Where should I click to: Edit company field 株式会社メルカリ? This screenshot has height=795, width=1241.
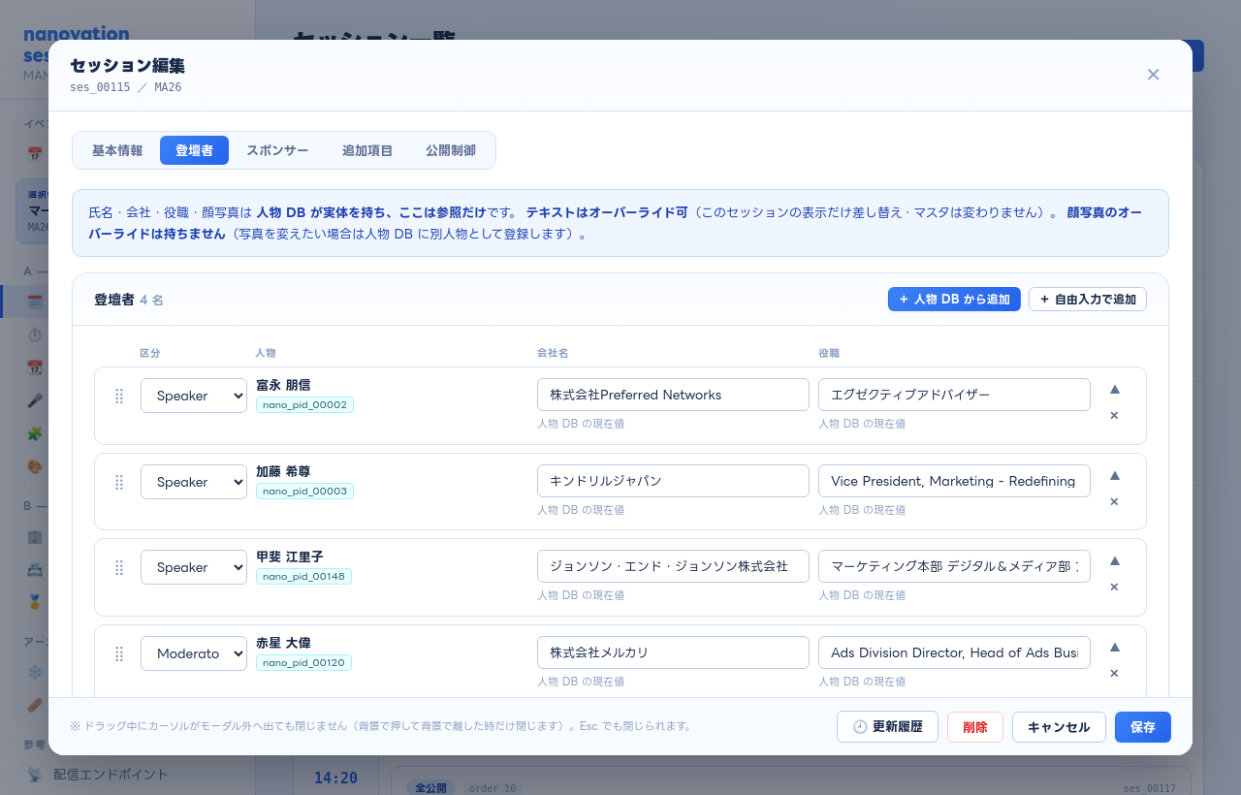[x=673, y=652]
